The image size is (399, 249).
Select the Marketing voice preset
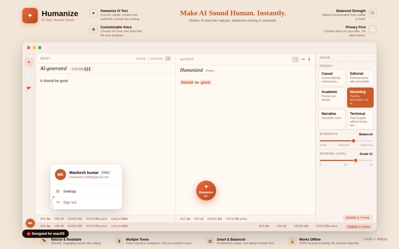[360, 98]
